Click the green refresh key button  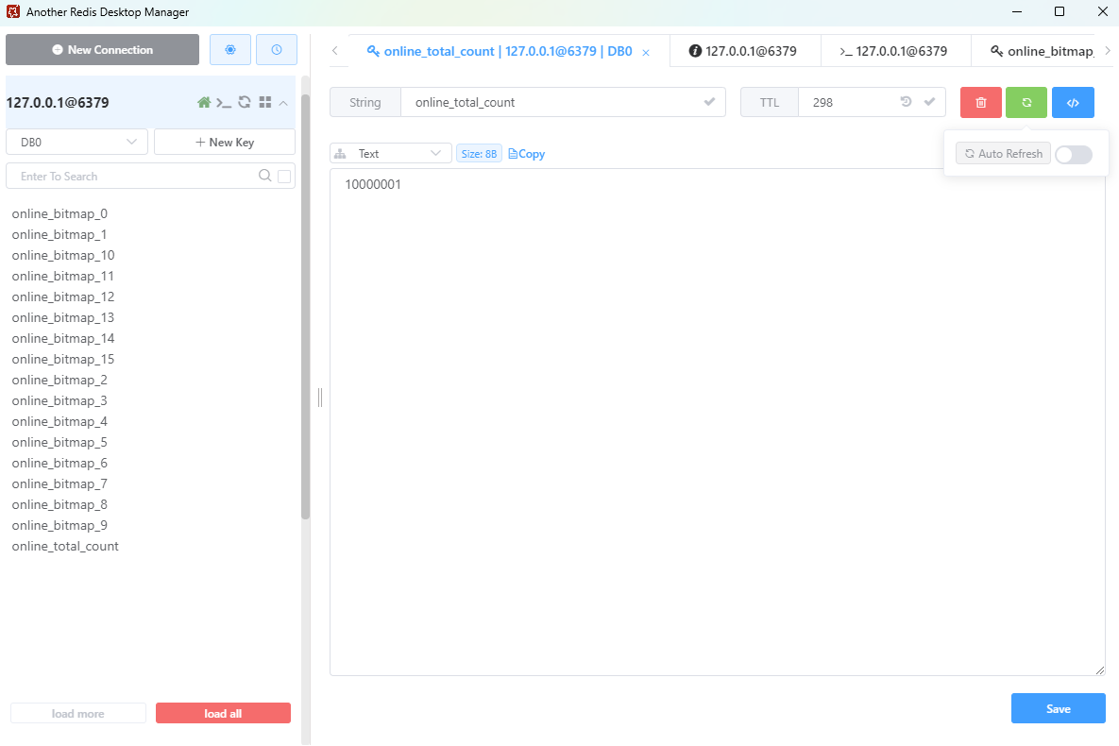point(1026,102)
